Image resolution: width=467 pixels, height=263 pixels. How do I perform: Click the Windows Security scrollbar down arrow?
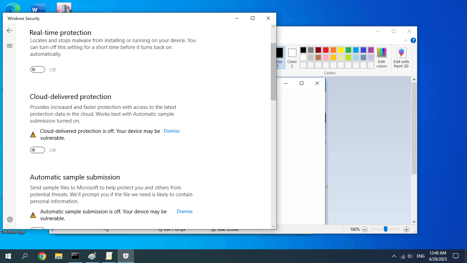[x=273, y=226]
